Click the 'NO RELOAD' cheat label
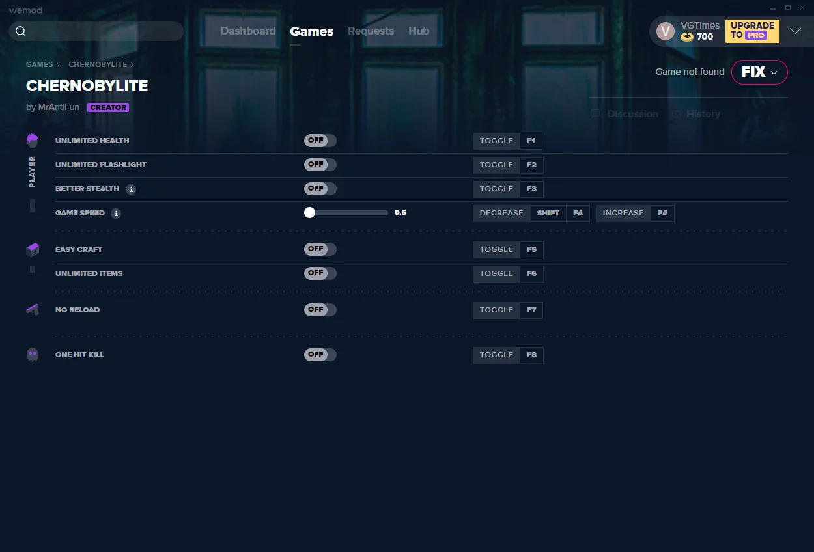814x552 pixels. coord(77,310)
